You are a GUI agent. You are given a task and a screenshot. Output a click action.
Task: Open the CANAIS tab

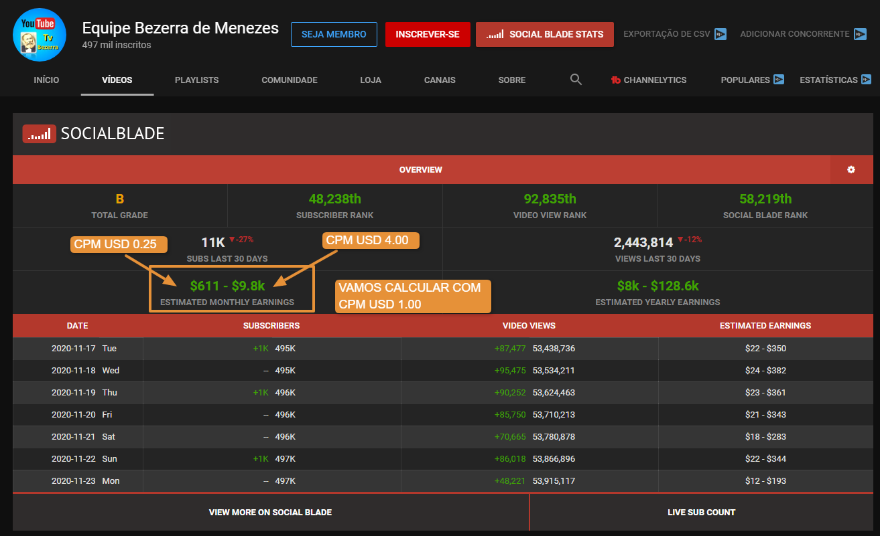[440, 80]
